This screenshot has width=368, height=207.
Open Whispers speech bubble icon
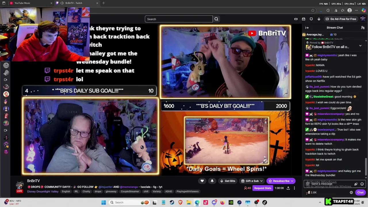click(x=311, y=19)
